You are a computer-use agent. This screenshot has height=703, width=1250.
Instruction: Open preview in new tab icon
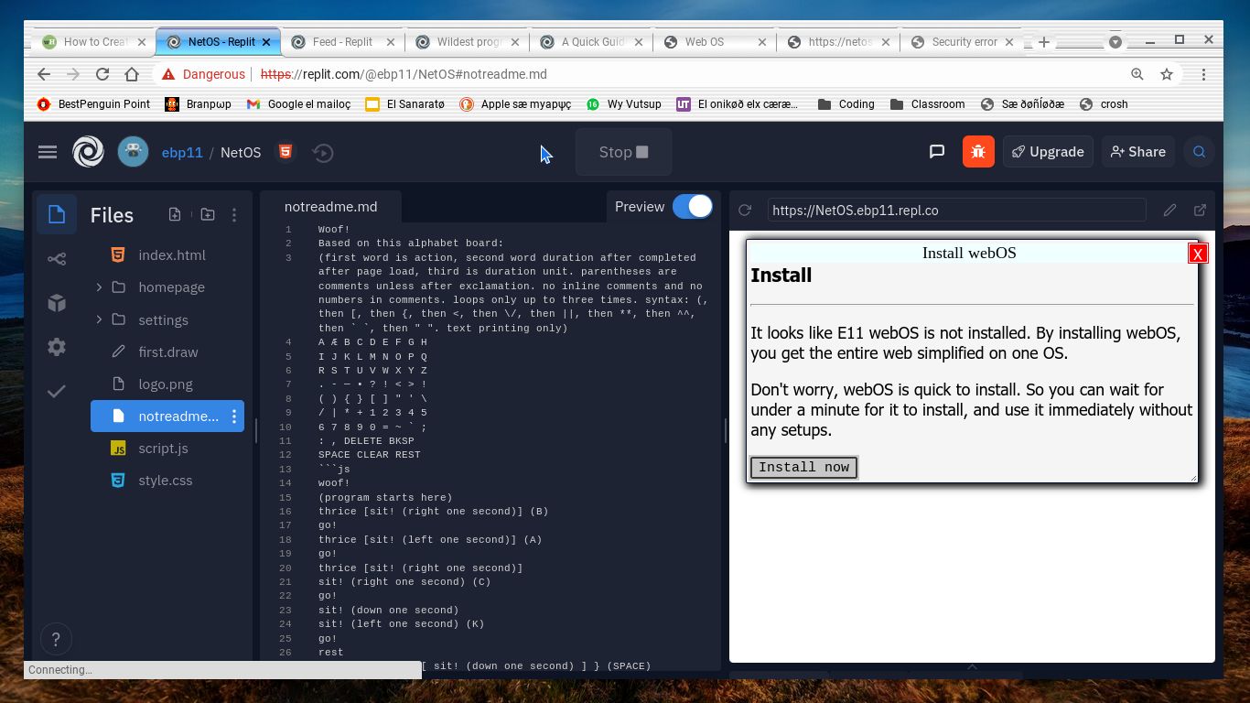(1200, 211)
